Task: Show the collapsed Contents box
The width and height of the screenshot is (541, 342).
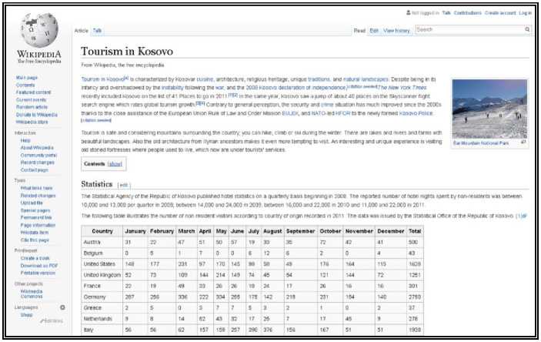Action: pos(115,164)
